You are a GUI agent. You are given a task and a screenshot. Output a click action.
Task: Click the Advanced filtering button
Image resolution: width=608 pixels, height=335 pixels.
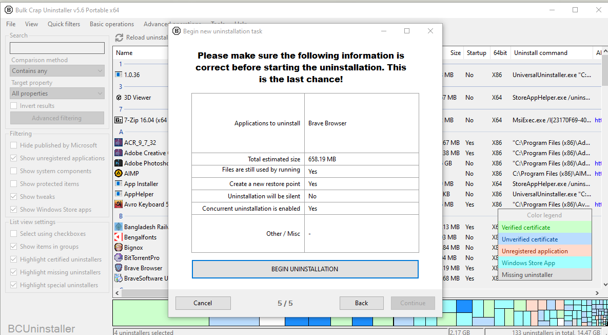tap(57, 118)
